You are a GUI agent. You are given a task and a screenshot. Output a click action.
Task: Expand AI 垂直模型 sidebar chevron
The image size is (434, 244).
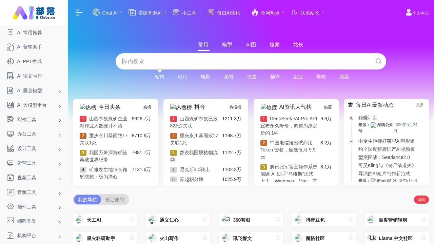(x=60, y=91)
